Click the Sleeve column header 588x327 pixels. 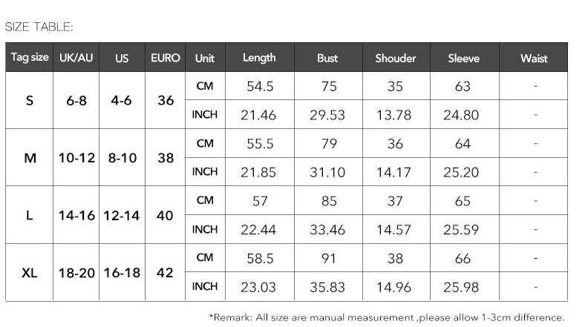[x=463, y=58]
